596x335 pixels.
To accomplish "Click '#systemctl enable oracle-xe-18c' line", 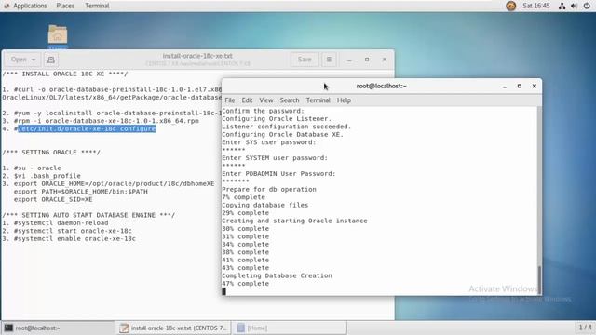I will [74, 239].
